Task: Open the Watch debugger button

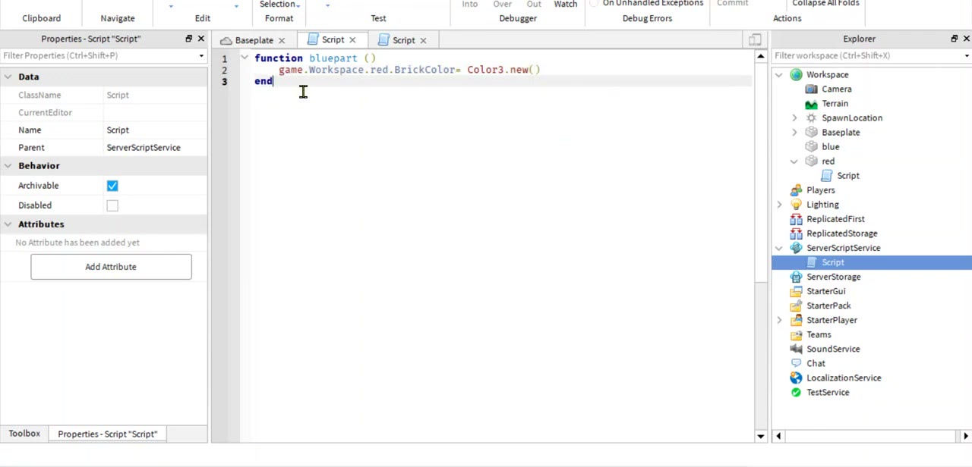Action: (x=566, y=5)
